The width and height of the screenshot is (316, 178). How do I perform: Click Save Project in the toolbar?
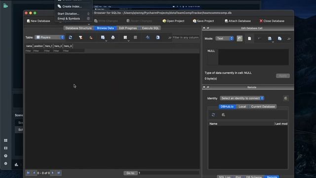tap(203, 21)
